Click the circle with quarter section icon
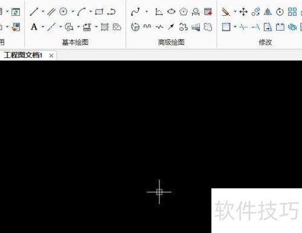 coord(135,27)
